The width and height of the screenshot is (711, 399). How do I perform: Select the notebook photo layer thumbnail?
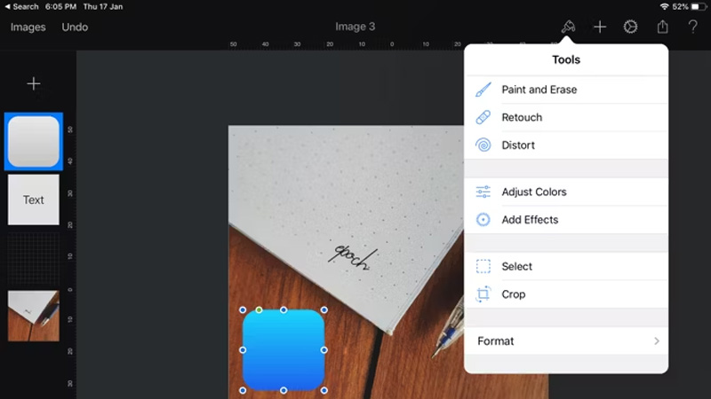(34, 316)
